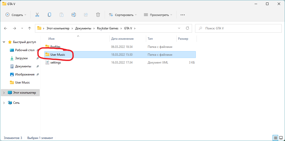Expand the Этот компьютер tree node

pos(4,93)
